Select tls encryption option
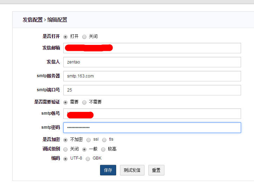254x188 pixels. point(104,140)
